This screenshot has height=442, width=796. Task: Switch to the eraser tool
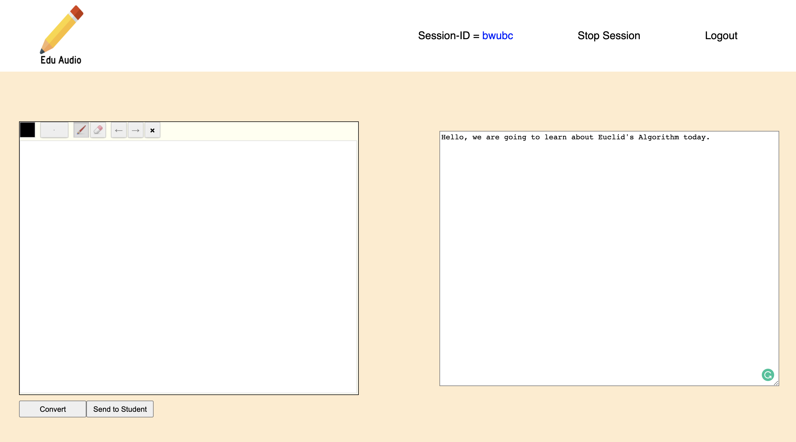(x=98, y=130)
